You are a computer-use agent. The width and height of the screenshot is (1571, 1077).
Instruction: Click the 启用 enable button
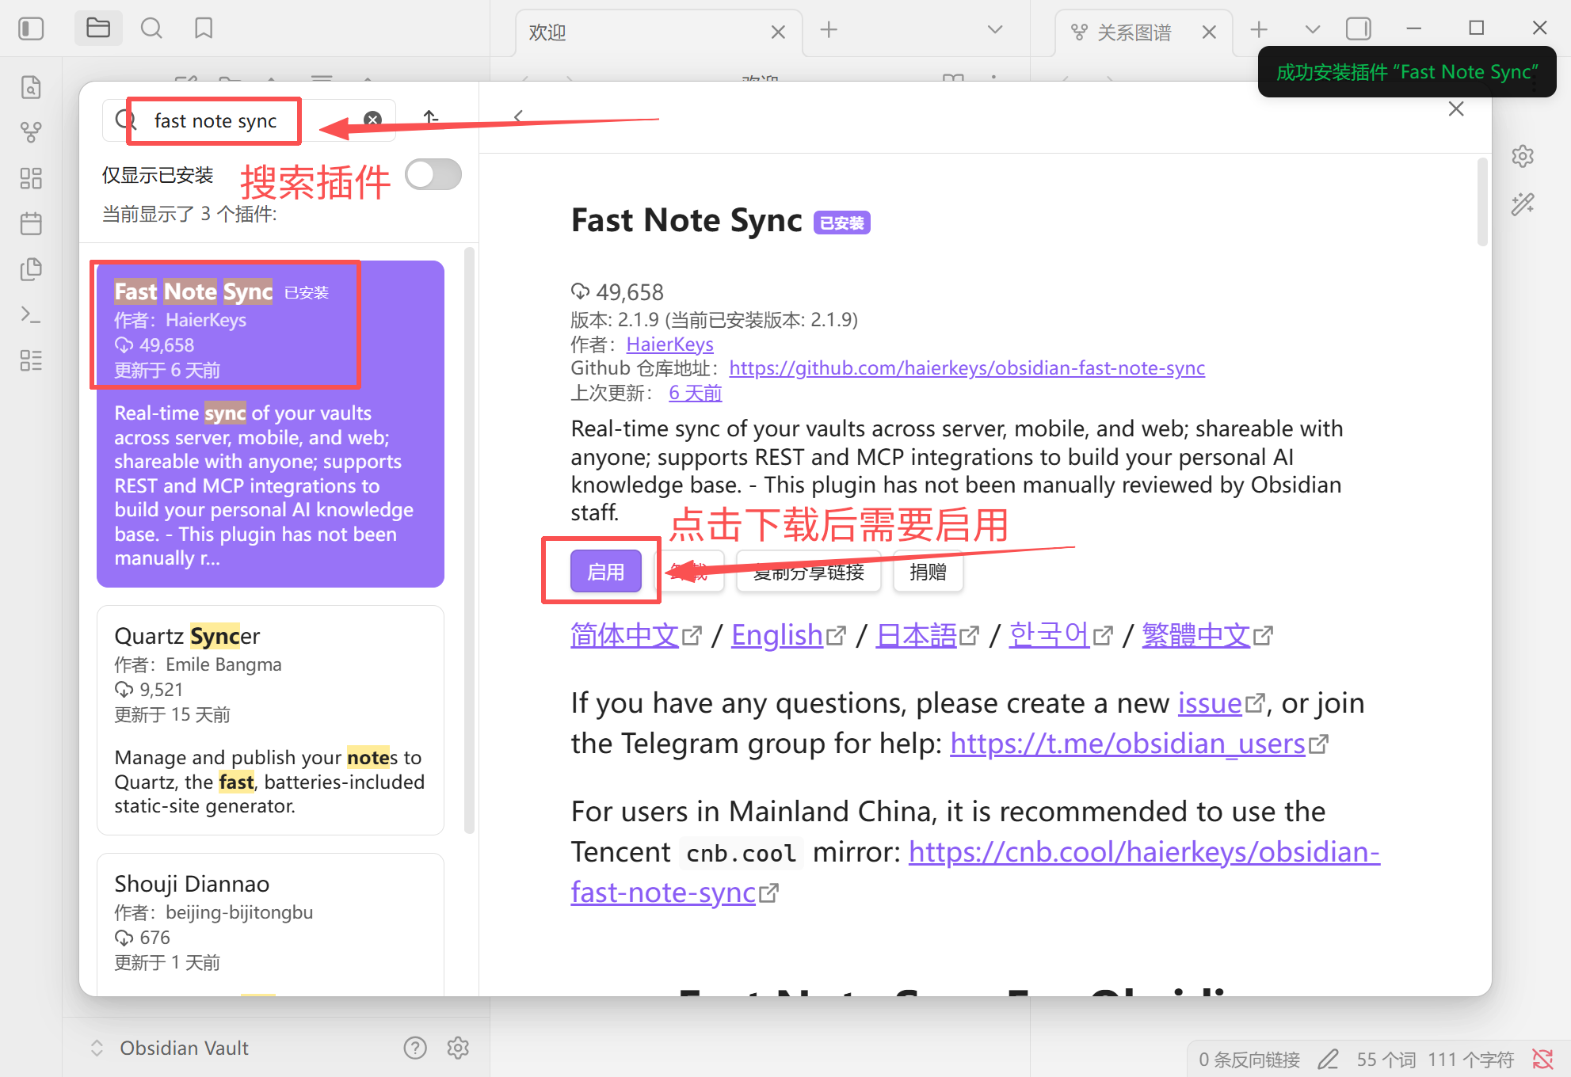coord(606,571)
